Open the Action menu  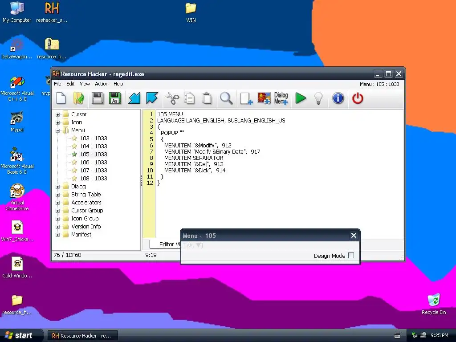coord(102,84)
